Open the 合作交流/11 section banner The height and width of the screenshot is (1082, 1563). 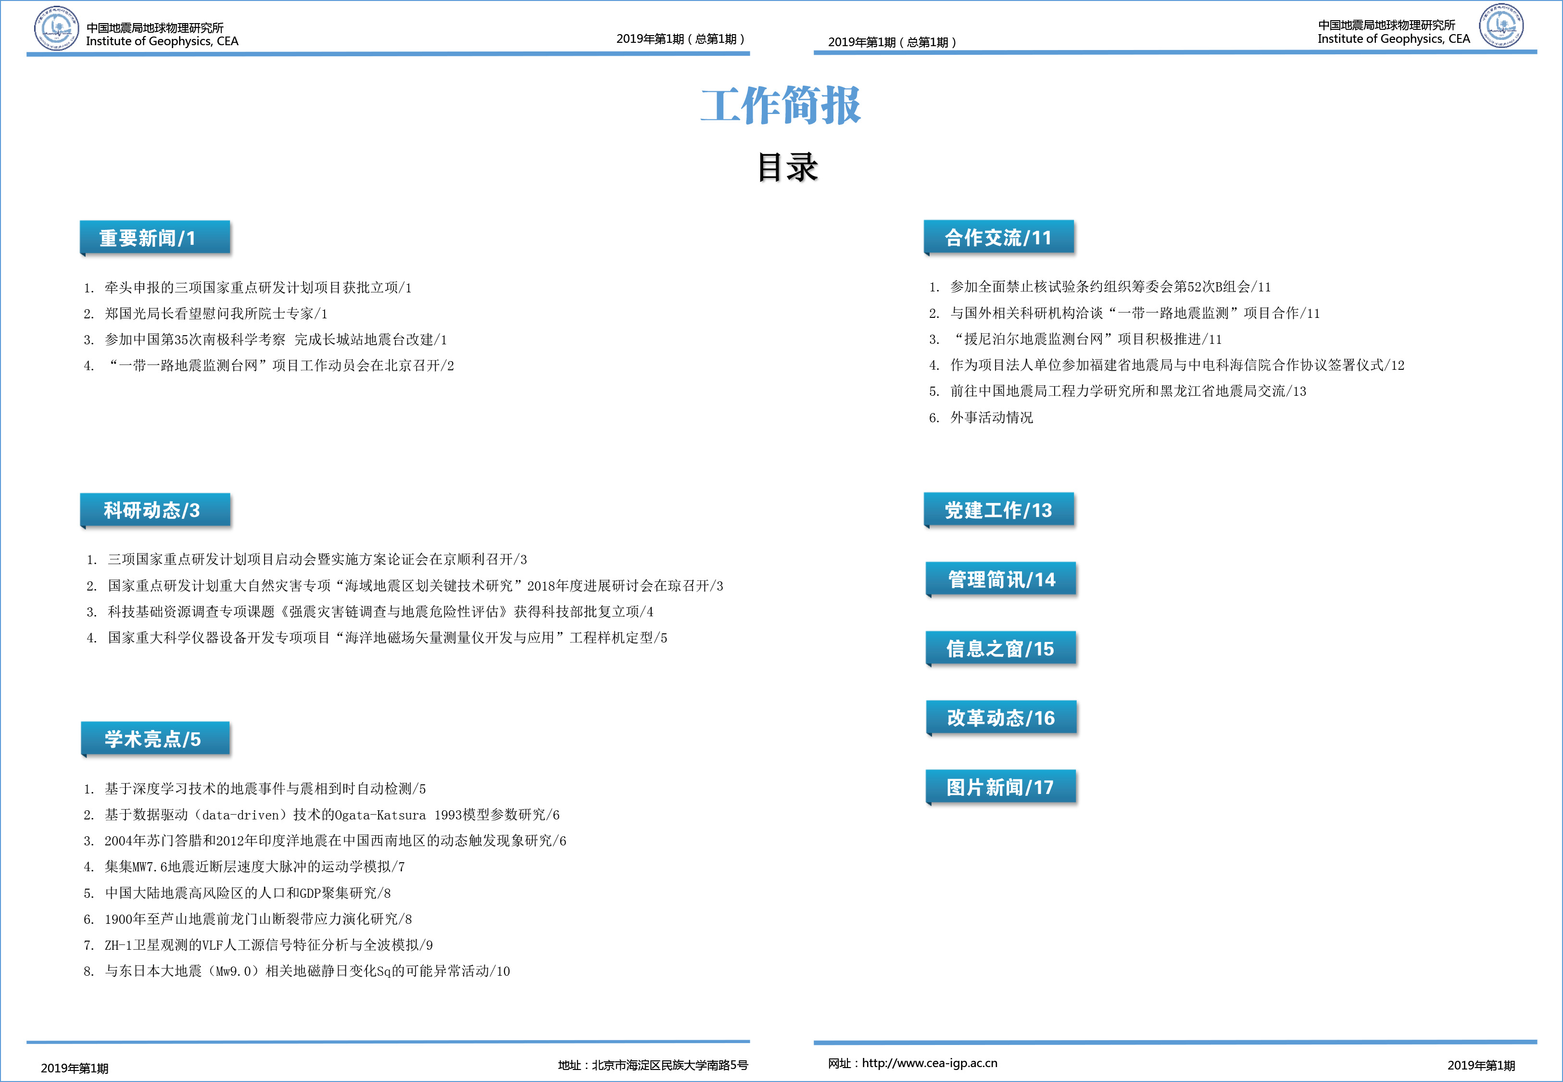point(999,237)
